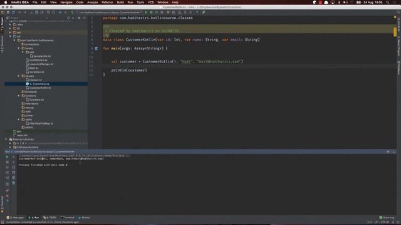Toggle the Favorites tool window stripe button
This screenshot has width=401, height=225.
pos(2,204)
